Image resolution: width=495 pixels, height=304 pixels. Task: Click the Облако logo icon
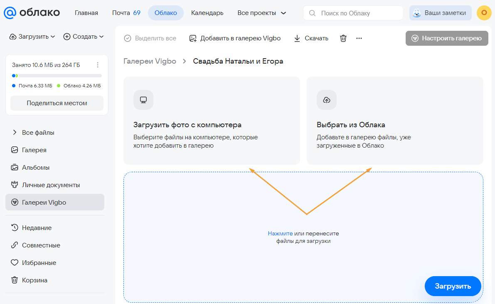coord(10,12)
